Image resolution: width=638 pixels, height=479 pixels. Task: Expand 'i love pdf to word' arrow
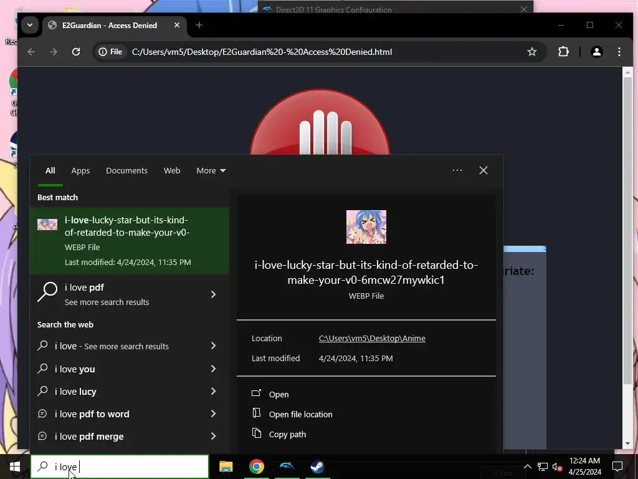coord(213,414)
